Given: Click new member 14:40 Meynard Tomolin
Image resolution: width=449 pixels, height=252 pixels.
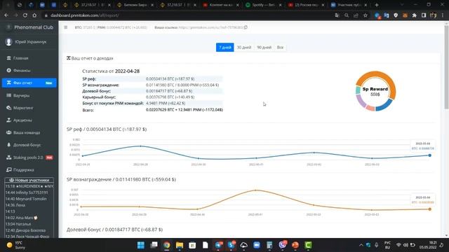Looking at the screenshot, I should tap(26, 199).
